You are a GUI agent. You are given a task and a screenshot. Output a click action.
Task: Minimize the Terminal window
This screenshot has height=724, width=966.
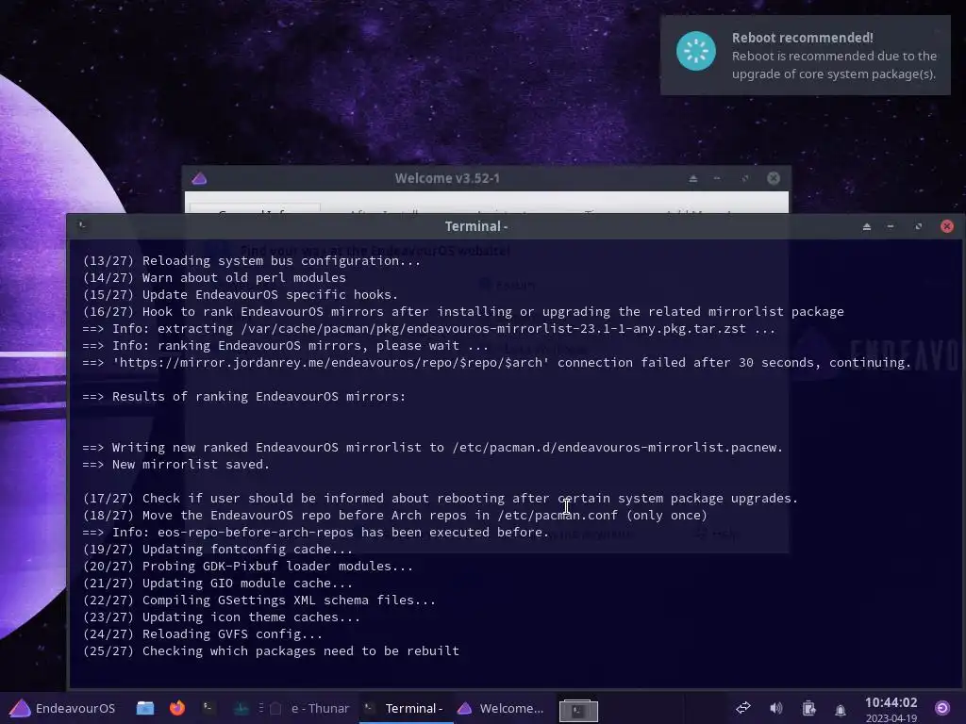click(891, 226)
